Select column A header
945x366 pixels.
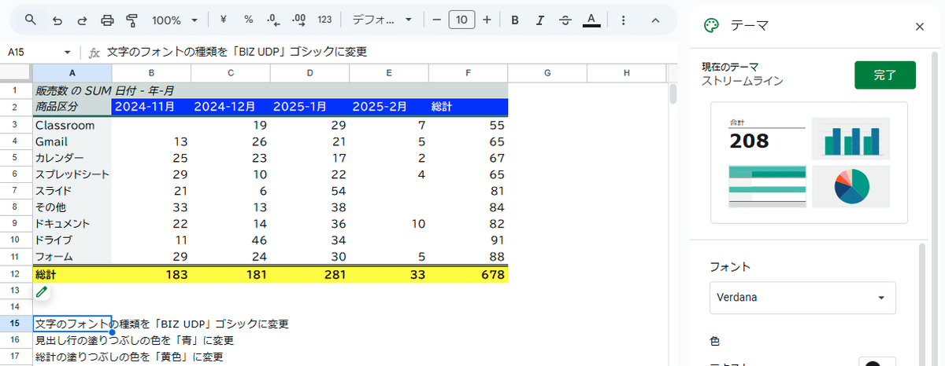pyautogui.click(x=72, y=73)
